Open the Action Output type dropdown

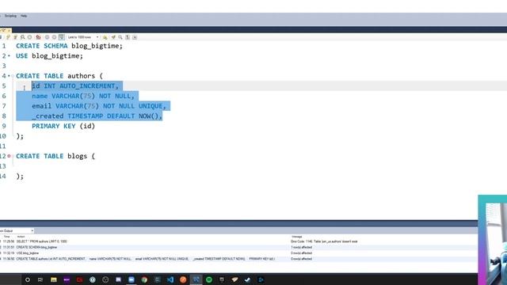click(x=17, y=231)
